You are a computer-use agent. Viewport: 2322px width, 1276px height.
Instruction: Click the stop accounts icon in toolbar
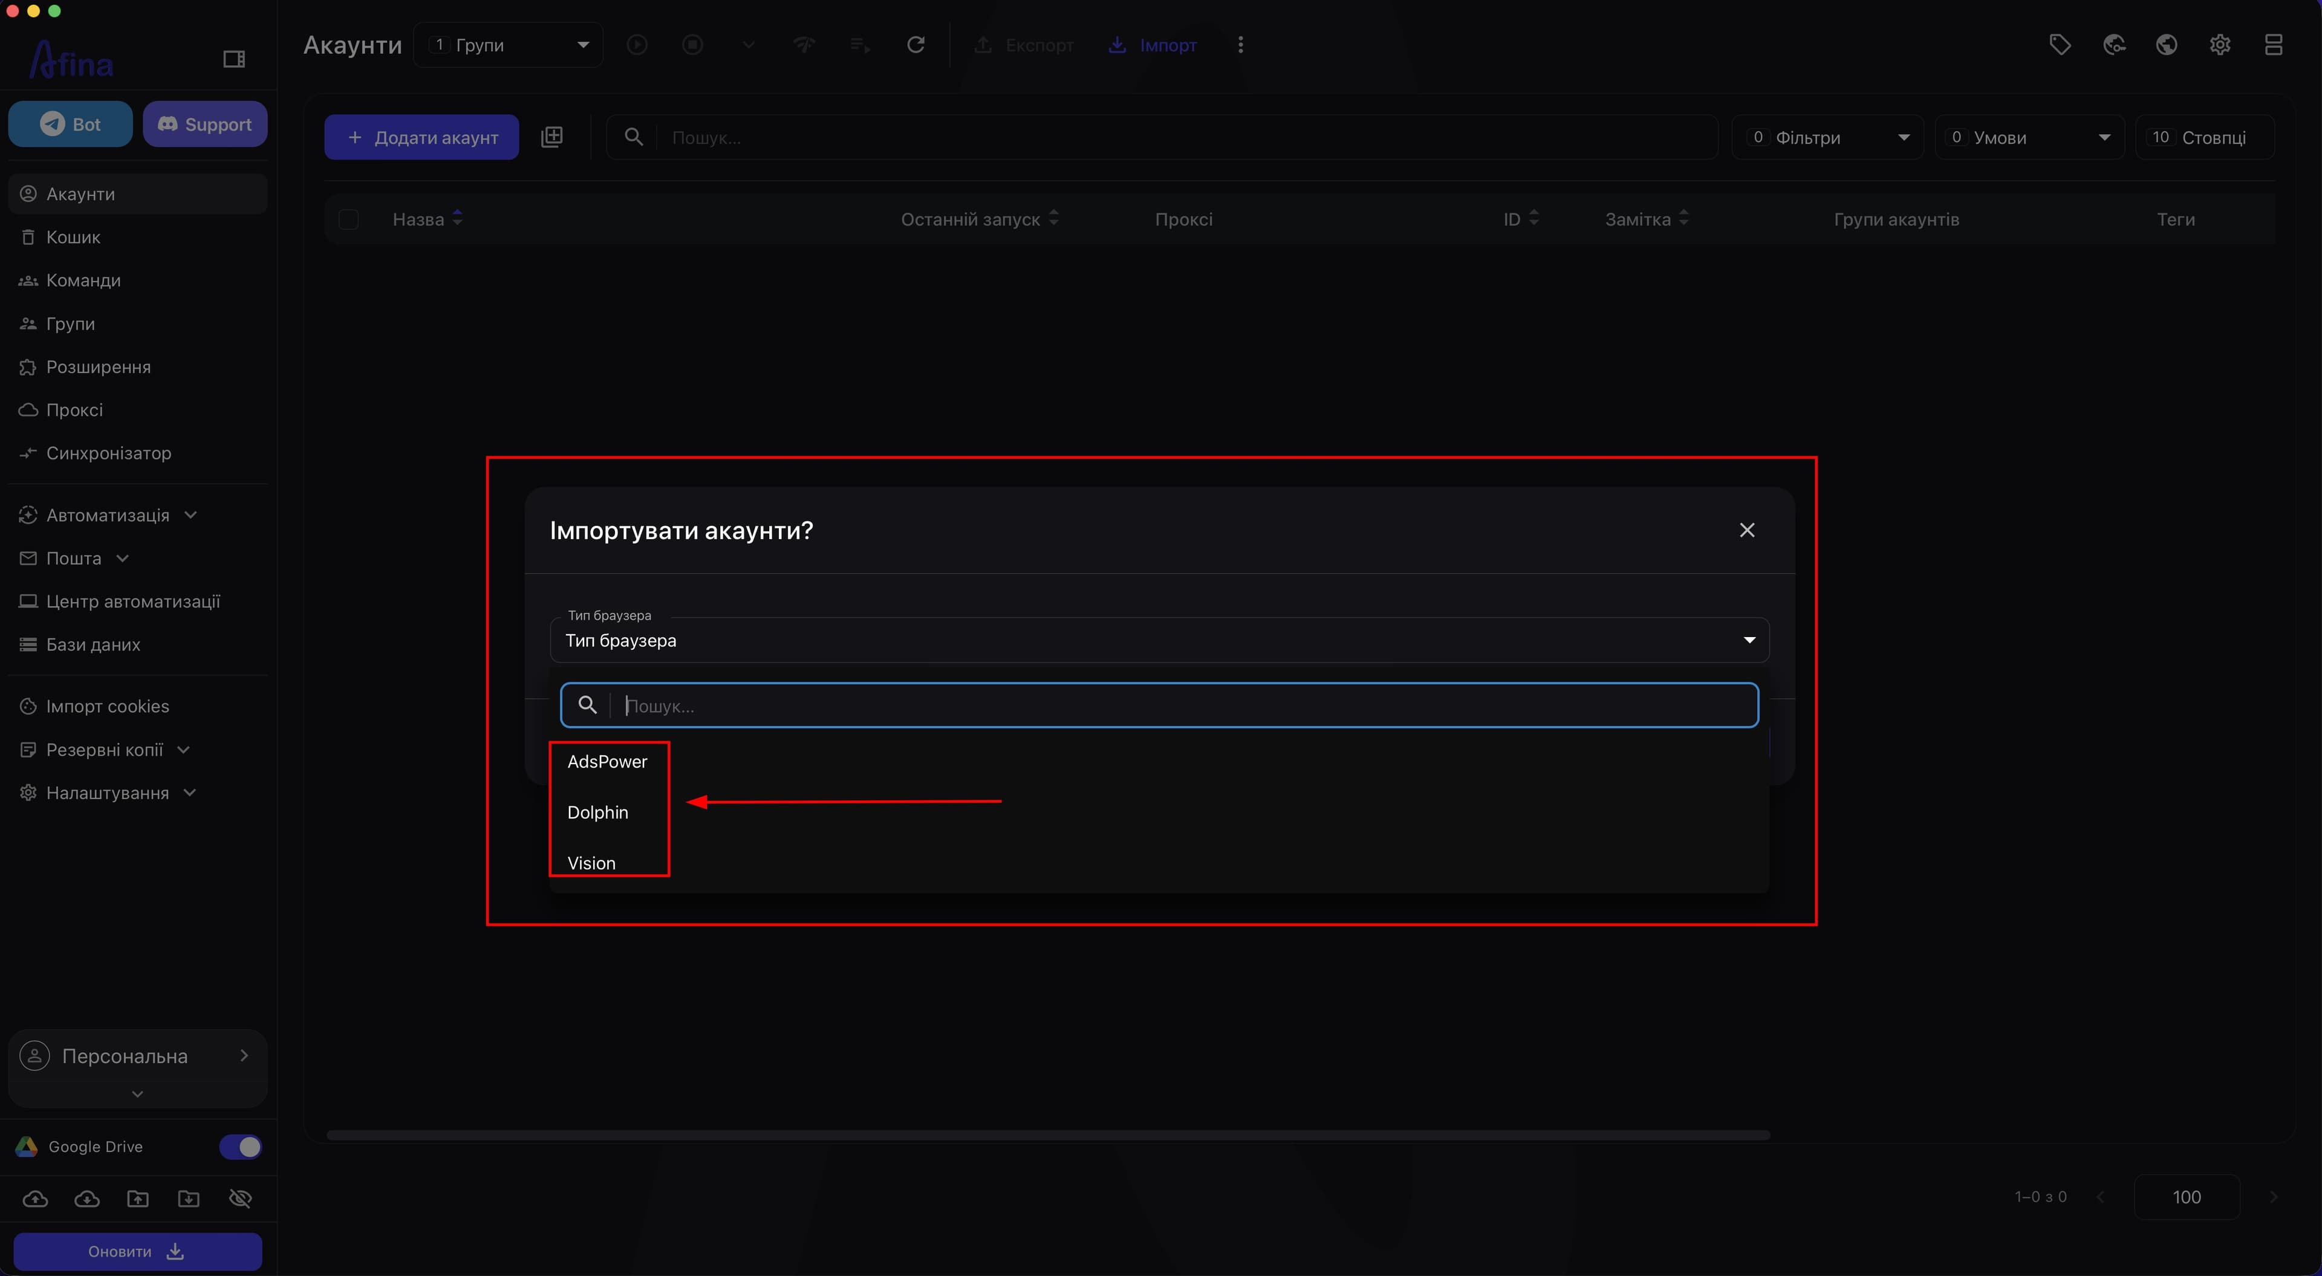[x=692, y=45]
